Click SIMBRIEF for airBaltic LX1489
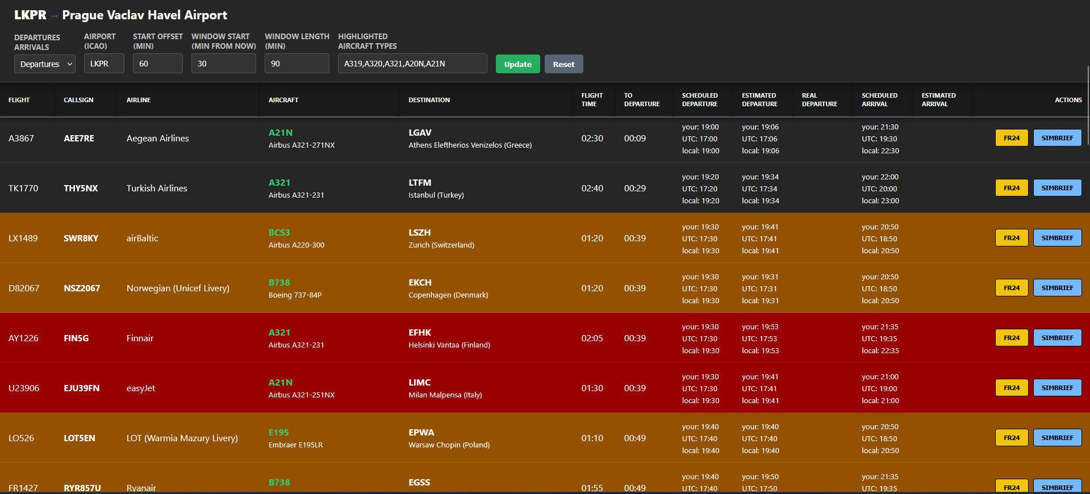 tap(1058, 238)
